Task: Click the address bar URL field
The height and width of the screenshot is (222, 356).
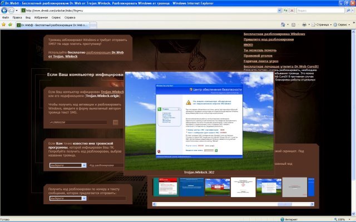Action: pyautogui.click(x=149, y=11)
